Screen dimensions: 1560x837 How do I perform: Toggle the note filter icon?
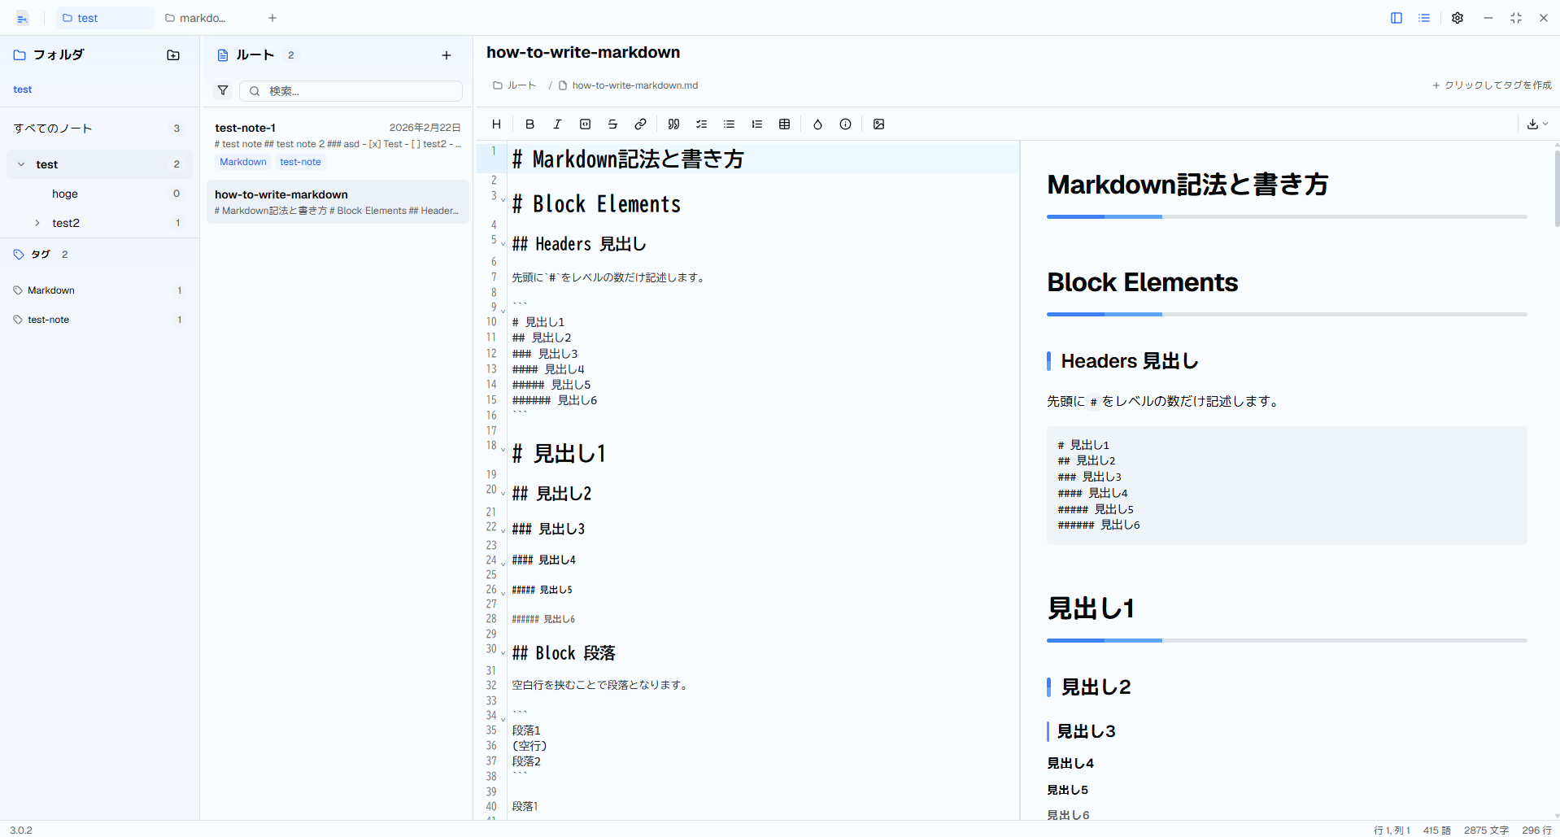223,90
